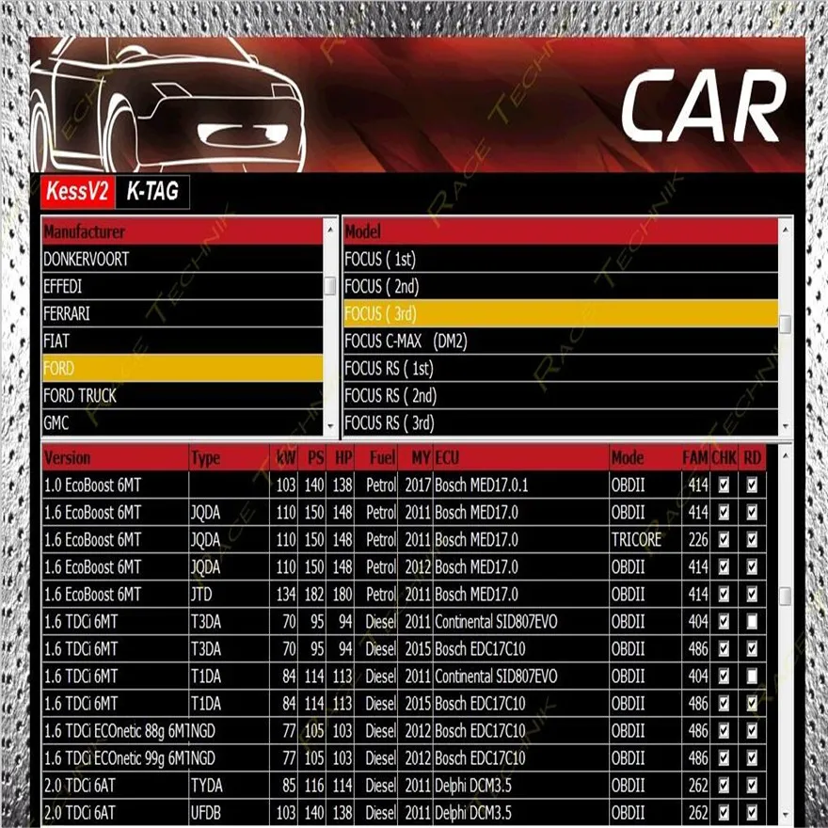Enable RD for T1DA 2011 SID807EVO row
Image resolution: width=828 pixels, height=828 pixels.
pos(752,677)
